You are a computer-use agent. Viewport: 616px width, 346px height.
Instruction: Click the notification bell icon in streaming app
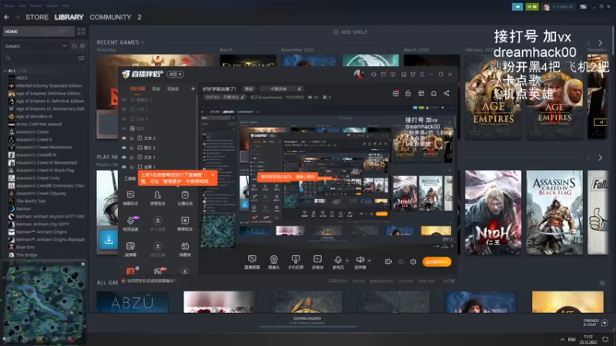pos(434,93)
